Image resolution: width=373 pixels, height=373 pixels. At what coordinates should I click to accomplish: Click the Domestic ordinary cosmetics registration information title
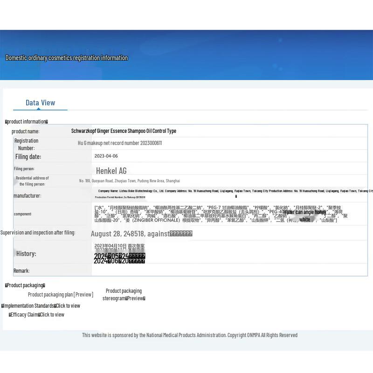click(x=67, y=58)
